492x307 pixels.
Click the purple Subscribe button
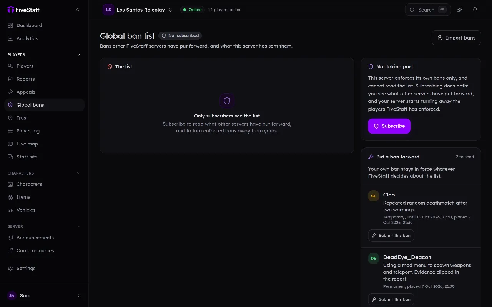pos(389,126)
